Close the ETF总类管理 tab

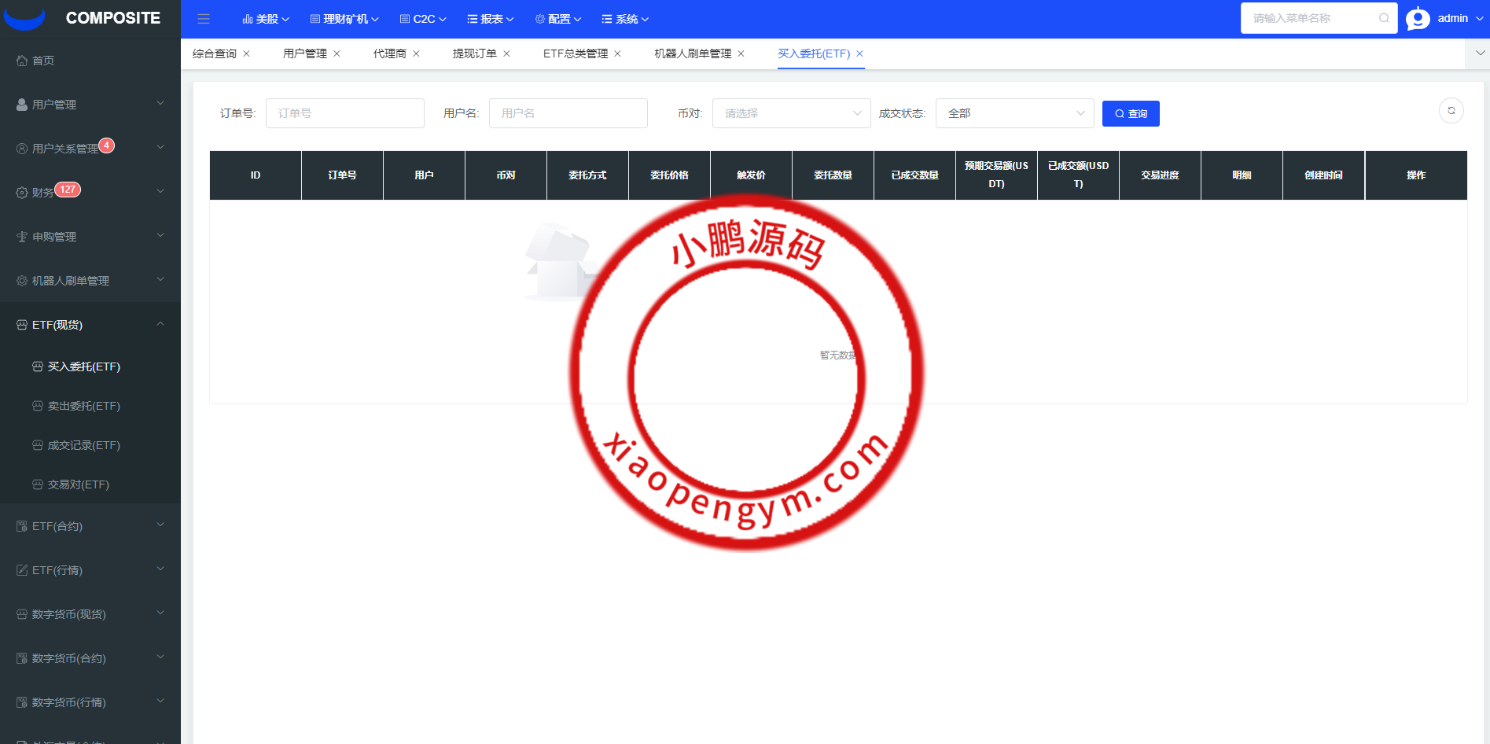point(617,53)
